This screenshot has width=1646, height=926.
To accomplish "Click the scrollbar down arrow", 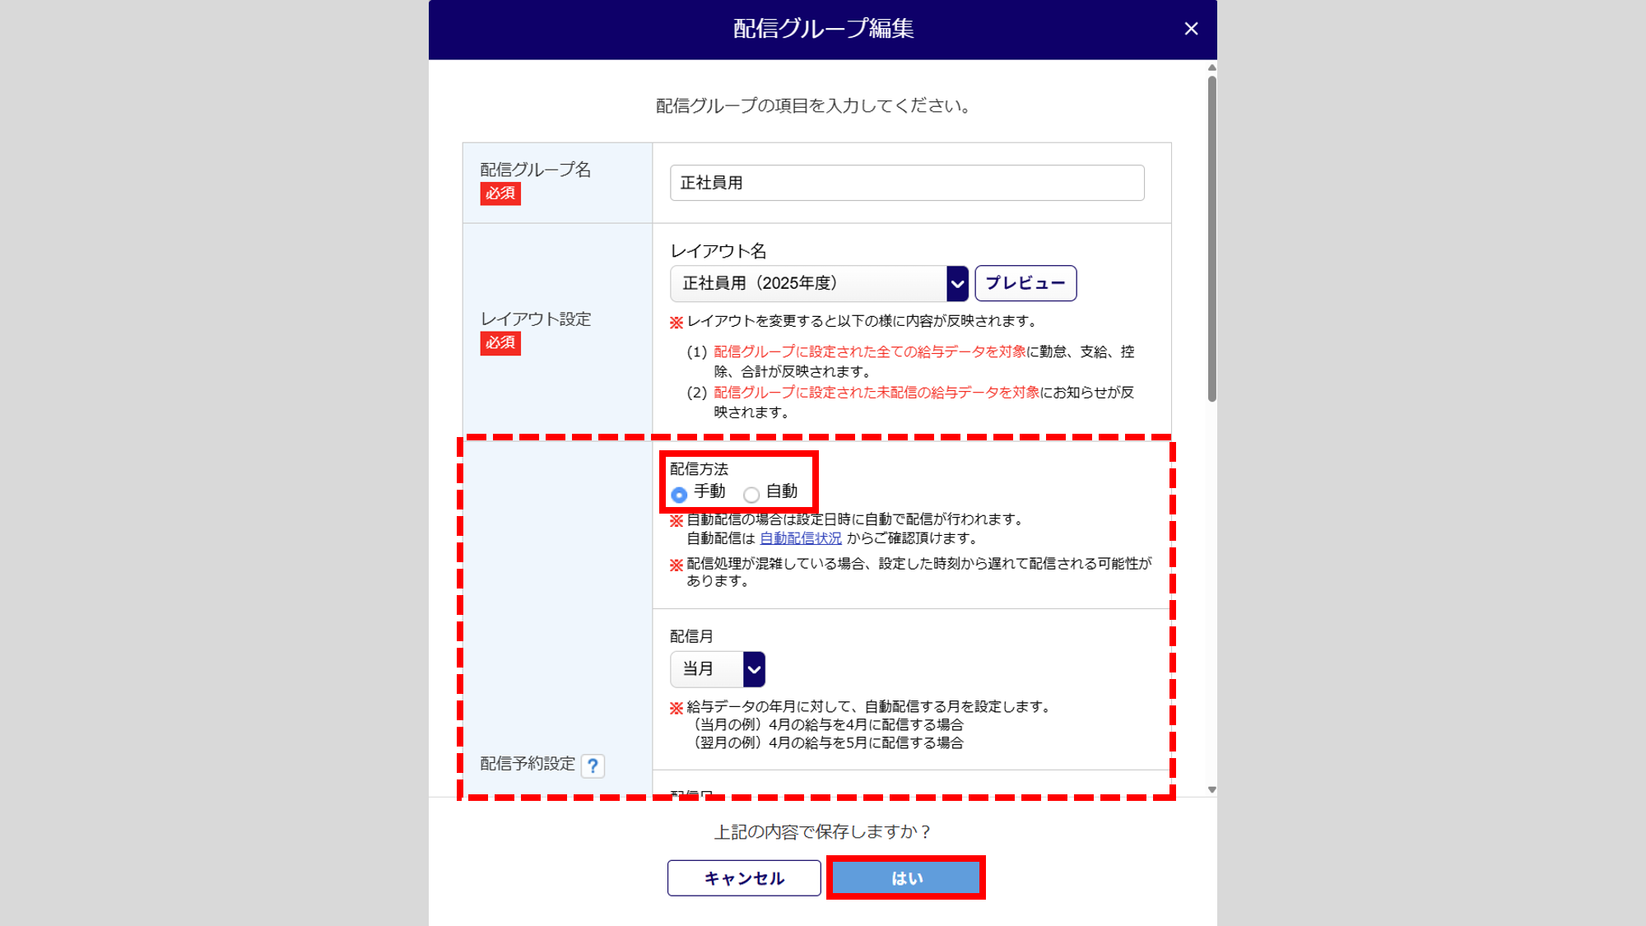I will (x=1211, y=789).
